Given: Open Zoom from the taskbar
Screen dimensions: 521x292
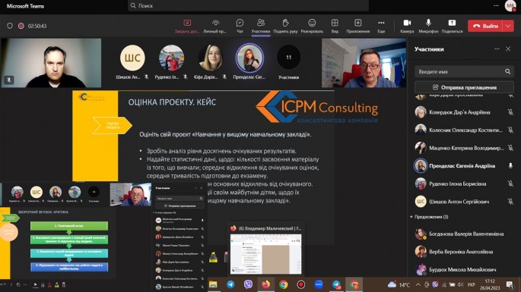Looking at the screenshot, I should point(319,284).
